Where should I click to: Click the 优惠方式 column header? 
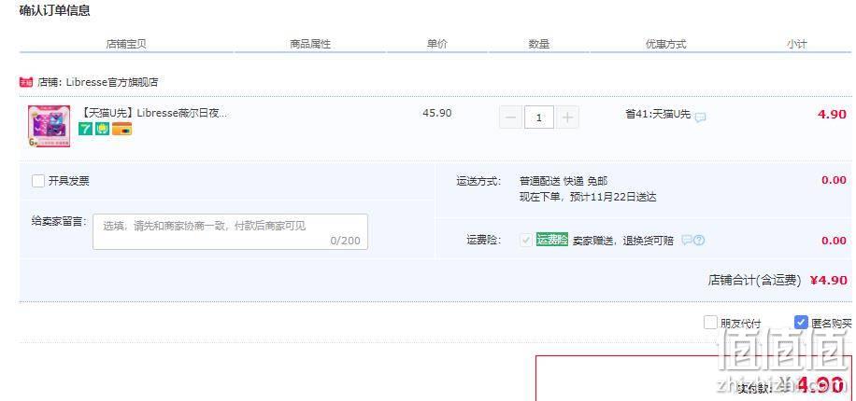coord(665,44)
